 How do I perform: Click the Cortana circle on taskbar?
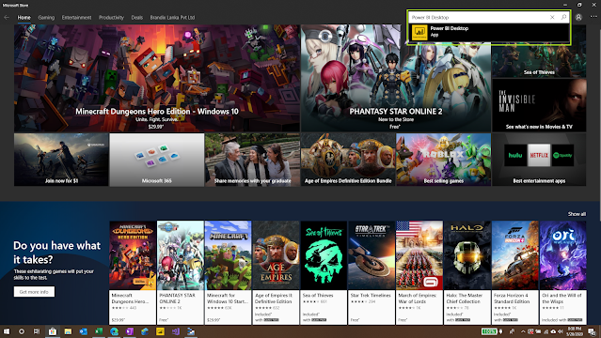pyautogui.click(x=22, y=331)
